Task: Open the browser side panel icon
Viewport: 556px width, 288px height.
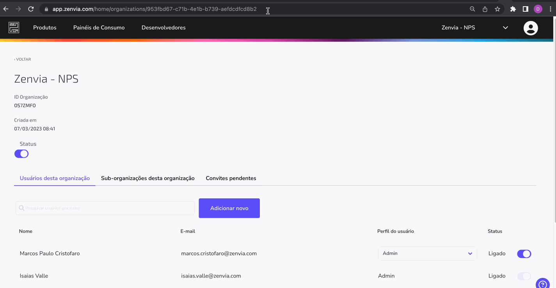Action: [526, 9]
